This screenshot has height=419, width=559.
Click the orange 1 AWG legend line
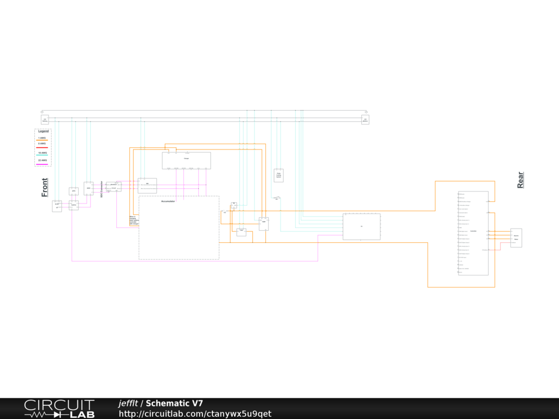pyautogui.click(x=42, y=140)
